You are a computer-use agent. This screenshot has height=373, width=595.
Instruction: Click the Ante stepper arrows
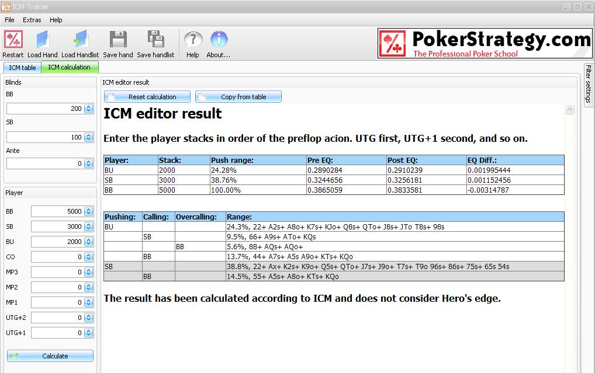click(x=89, y=164)
